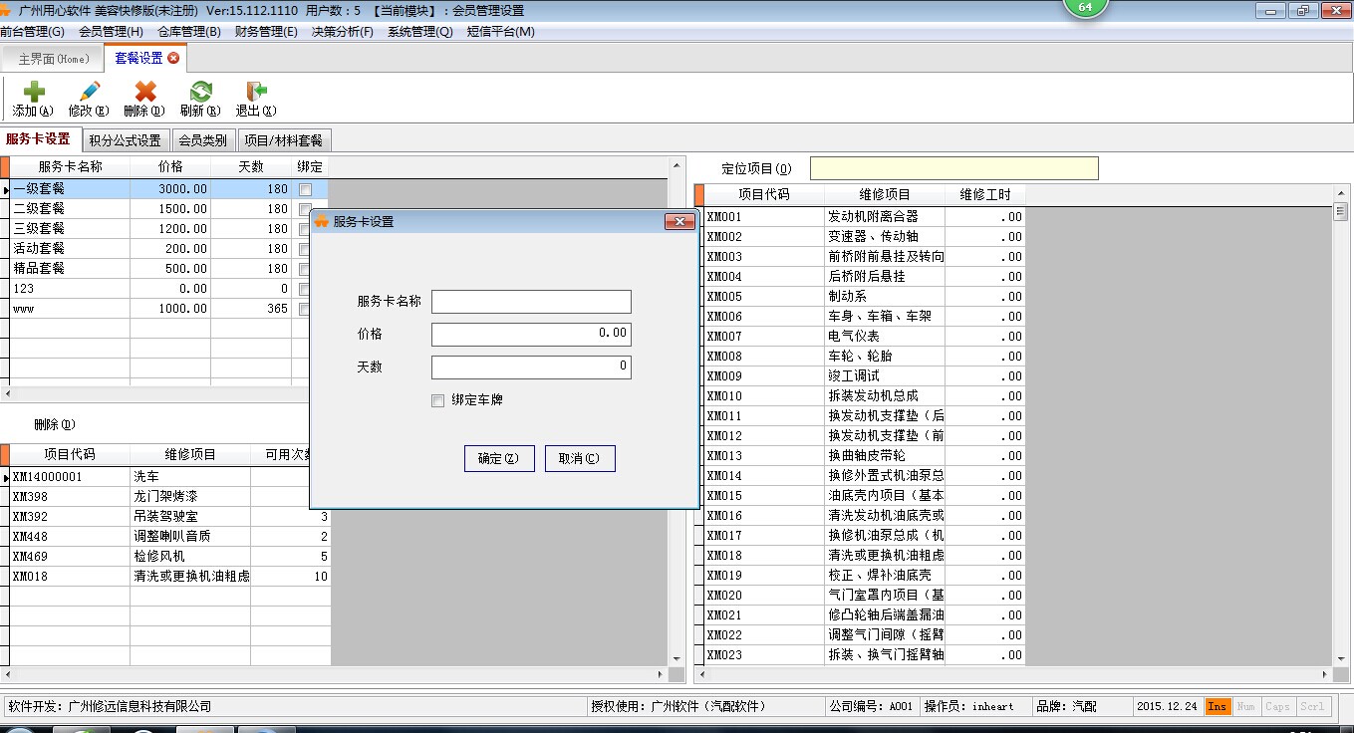Click 定位项目 search field
Image resolution: width=1354 pixels, height=733 pixels.
point(953,168)
